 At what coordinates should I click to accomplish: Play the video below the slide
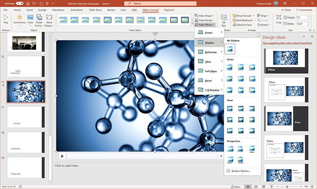click(x=62, y=156)
